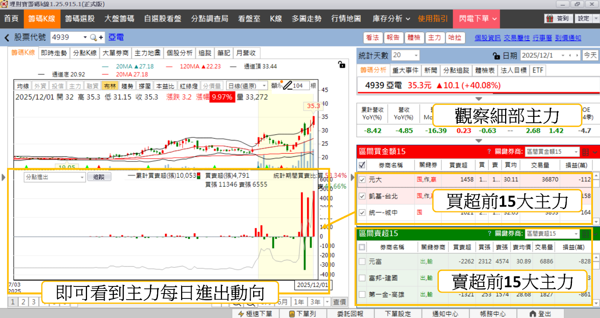Check the 第一金-高雄 broker checkbox
The image size is (600, 318).
tap(362, 294)
